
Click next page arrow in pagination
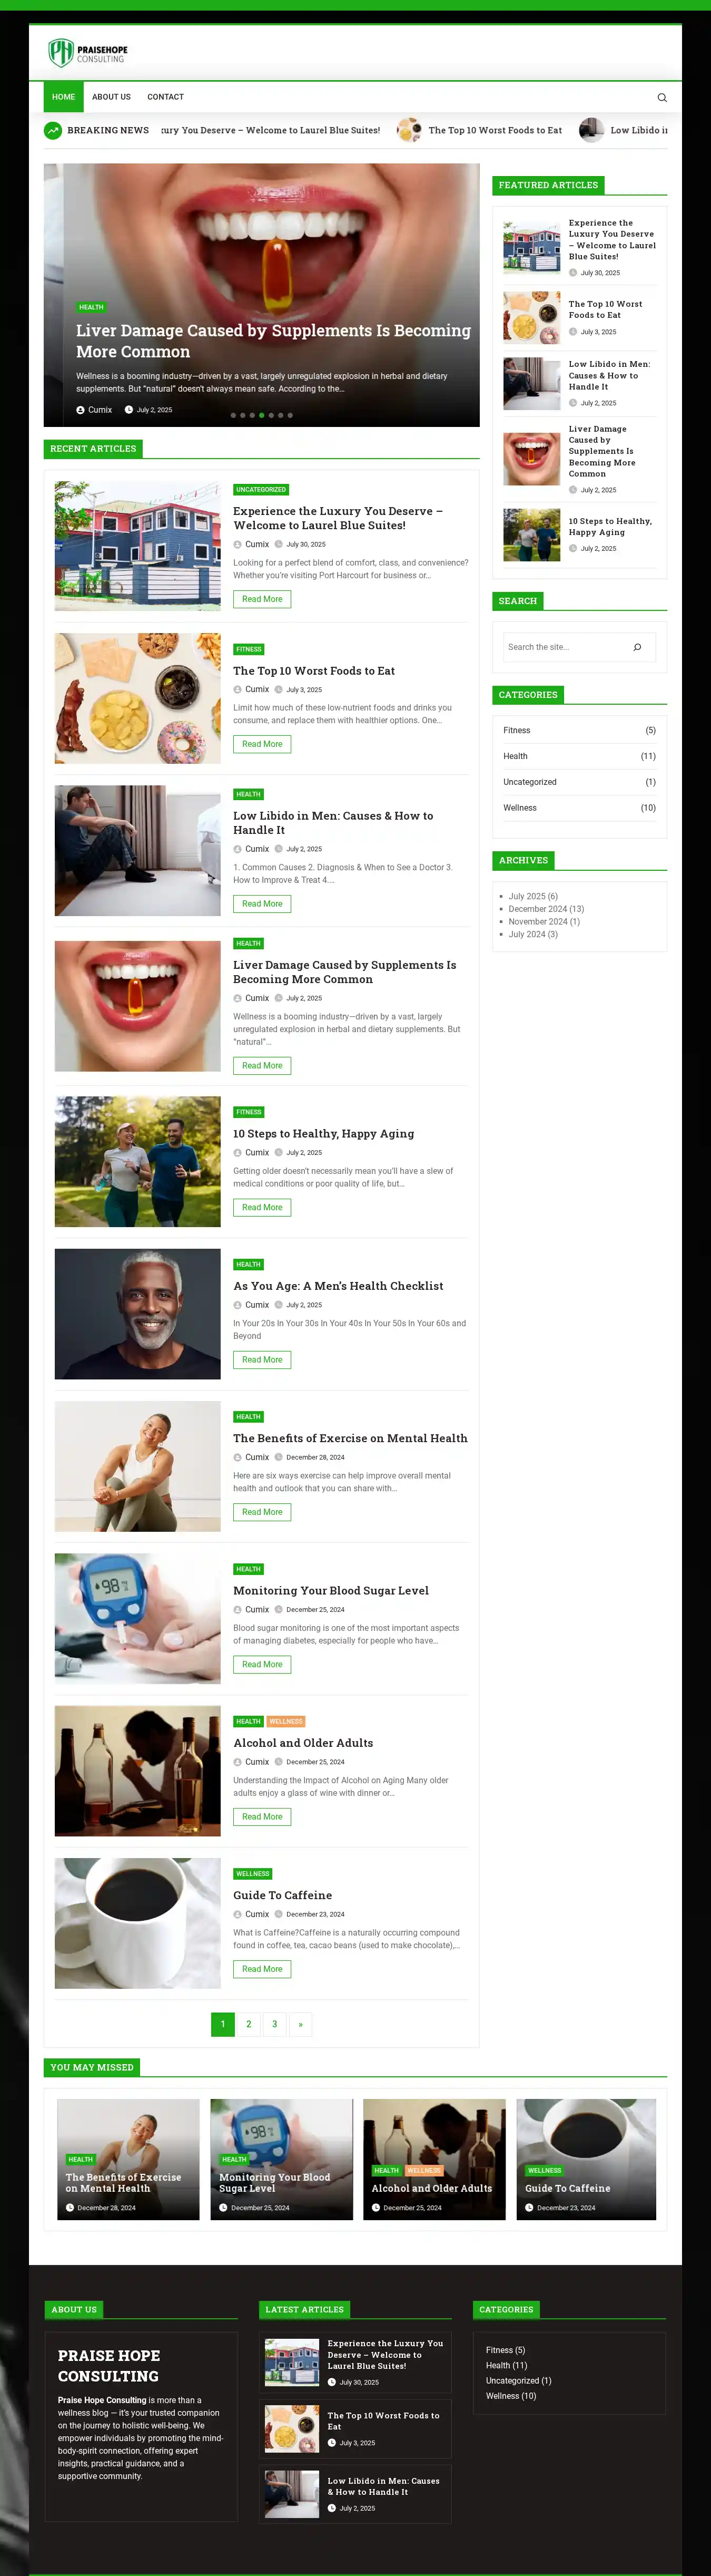tap(301, 2024)
